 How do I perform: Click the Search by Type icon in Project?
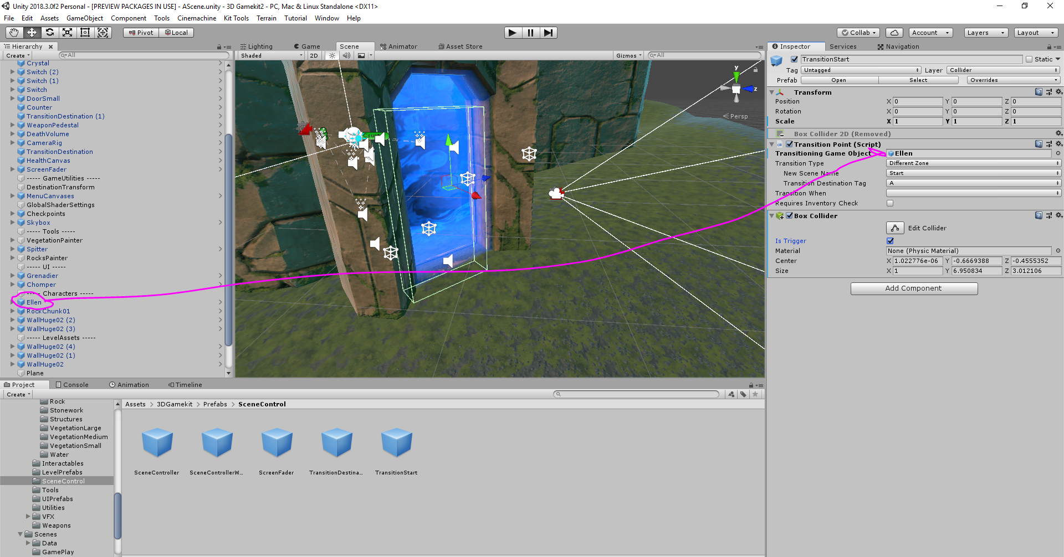coord(731,394)
